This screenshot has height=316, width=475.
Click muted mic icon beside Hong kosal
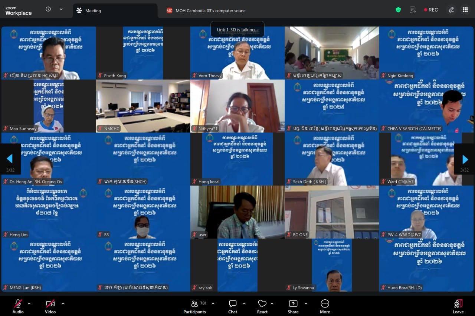(194, 182)
